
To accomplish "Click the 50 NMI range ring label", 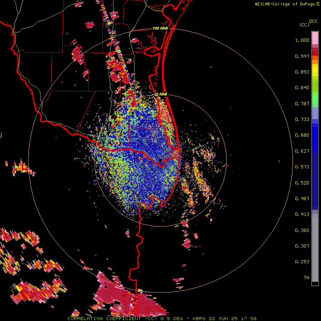I will point(161,95).
